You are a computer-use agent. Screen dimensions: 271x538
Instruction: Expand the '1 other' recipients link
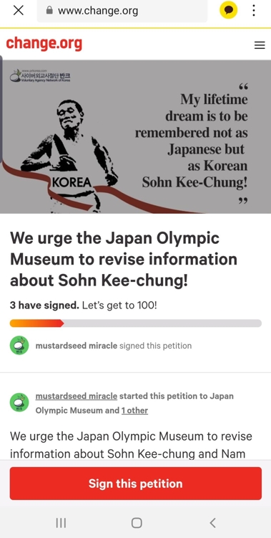[134, 410]
